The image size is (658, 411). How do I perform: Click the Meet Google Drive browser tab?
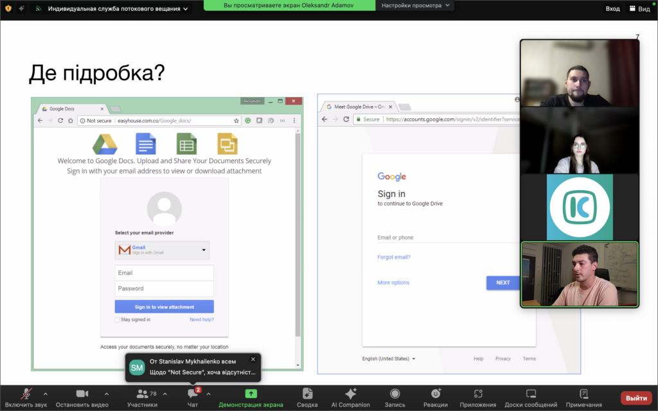click(359, 107)
